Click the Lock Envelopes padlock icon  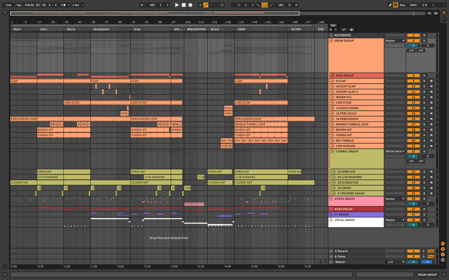(x=351, y=30)
